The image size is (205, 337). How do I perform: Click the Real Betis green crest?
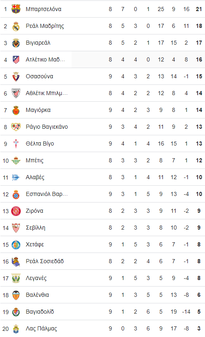pos(16,160)
